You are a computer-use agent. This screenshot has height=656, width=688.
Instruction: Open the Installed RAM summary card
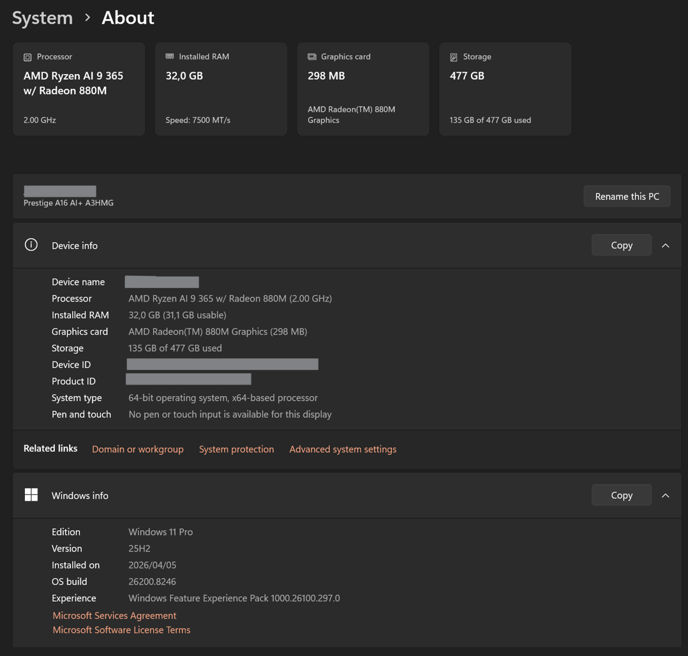coord(221,89)
